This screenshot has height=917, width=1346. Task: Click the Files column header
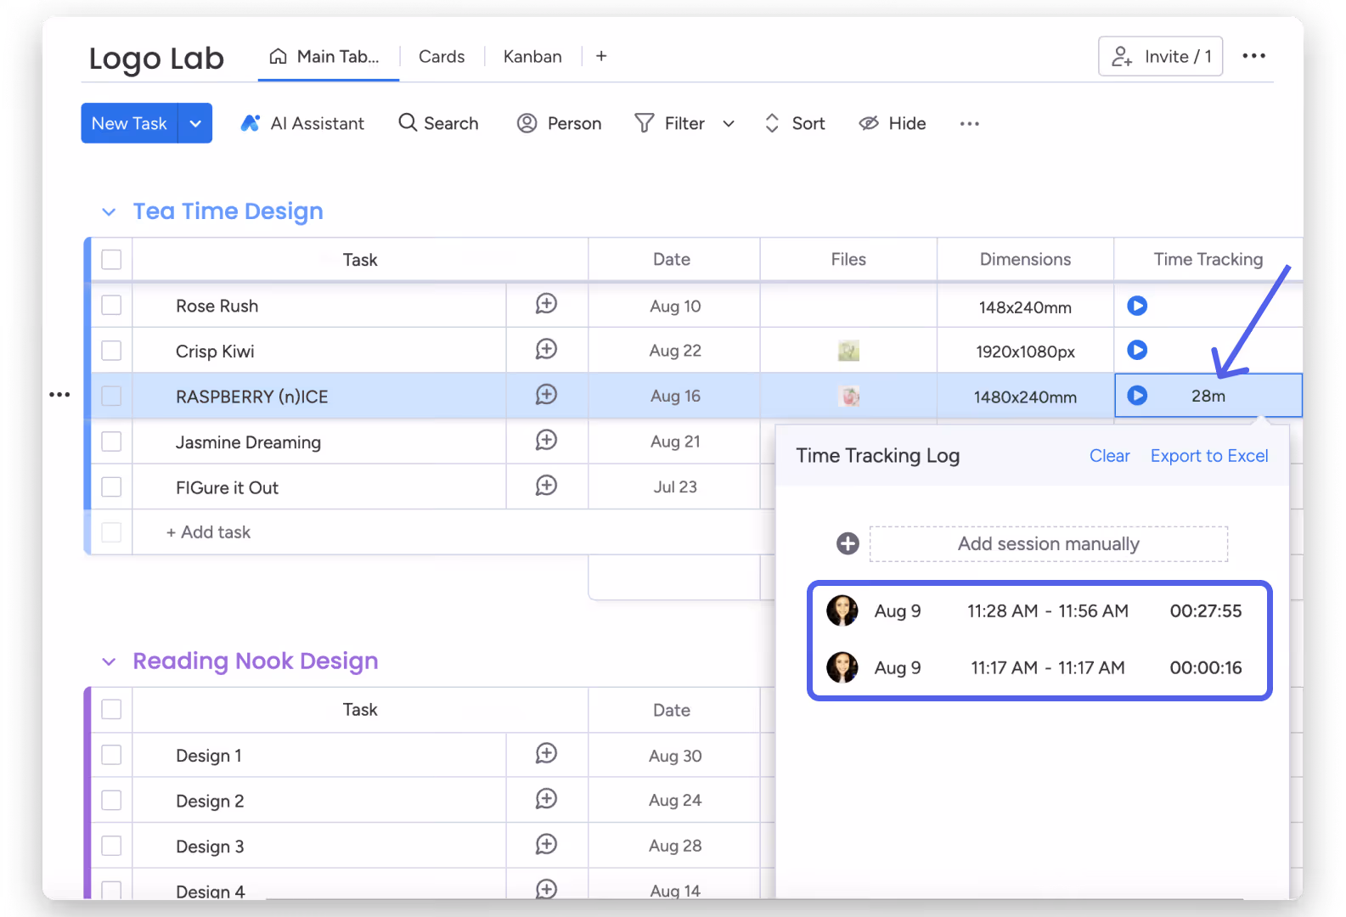pyautogui.click(x=848, y=259)
